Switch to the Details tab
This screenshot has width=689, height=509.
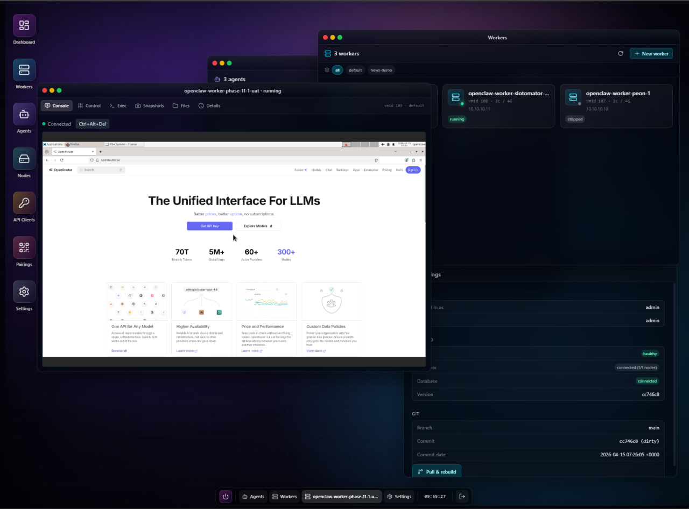point(209,105)
